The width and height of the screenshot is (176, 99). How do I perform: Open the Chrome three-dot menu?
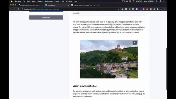(165, 9)
